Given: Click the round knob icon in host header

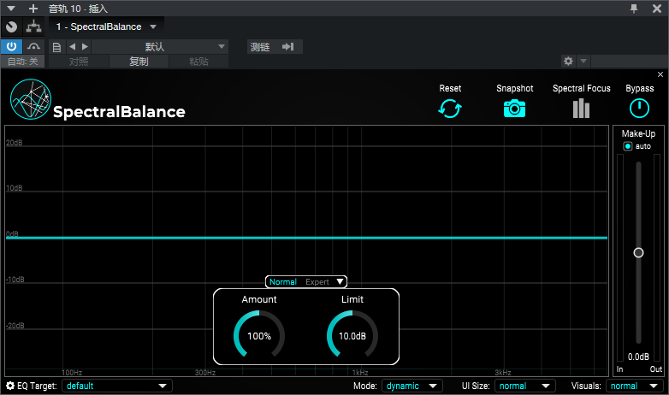Looking at the screenshot, I should click(x=11, y=27).
